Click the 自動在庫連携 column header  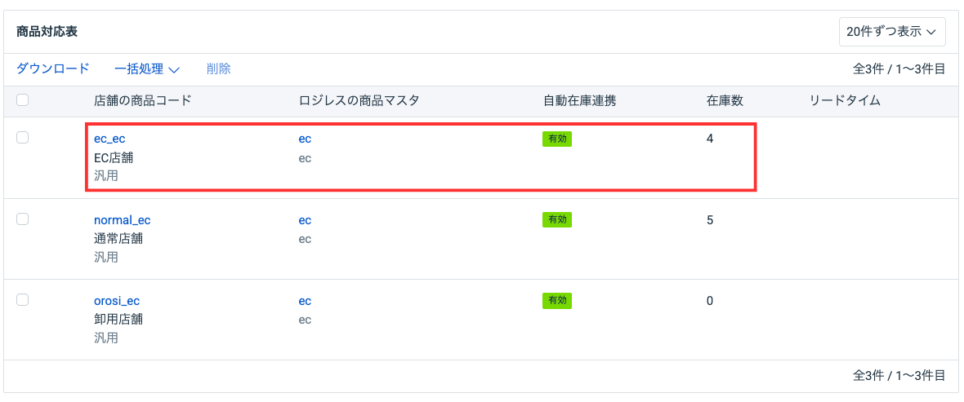point(580,101)
